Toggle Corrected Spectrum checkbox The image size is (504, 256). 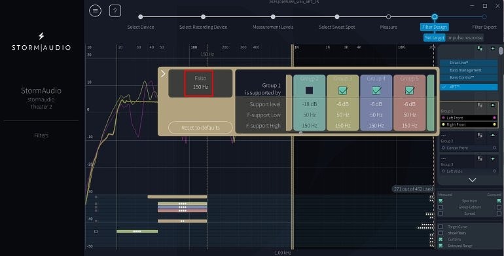click(499, 201)
